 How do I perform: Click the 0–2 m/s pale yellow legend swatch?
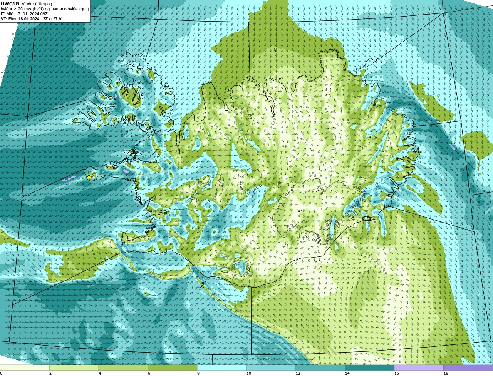coord(25,368)
